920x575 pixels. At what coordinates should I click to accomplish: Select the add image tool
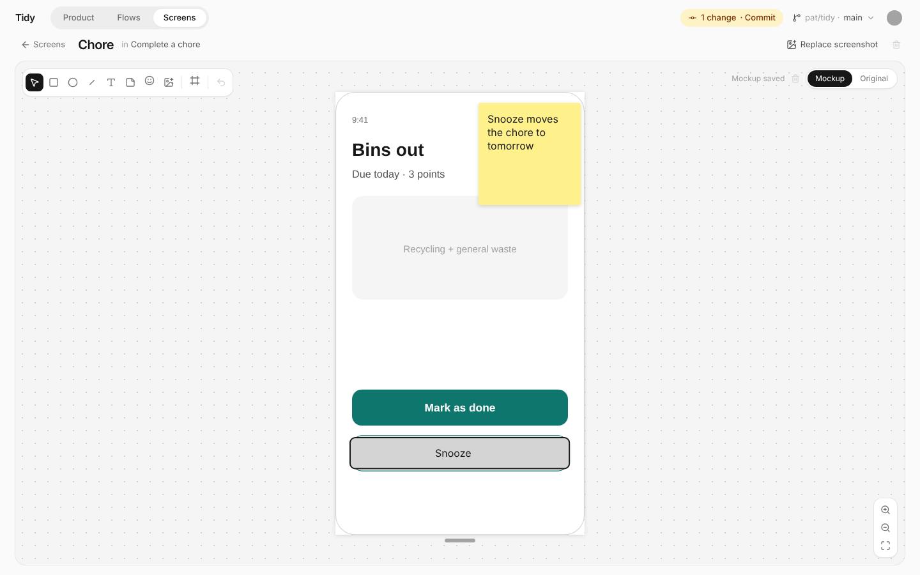pyautogui.click(x=169, y=82)
